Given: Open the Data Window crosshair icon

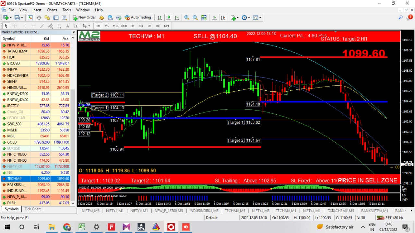Looking at the screenshot, I should click(39, 17).
